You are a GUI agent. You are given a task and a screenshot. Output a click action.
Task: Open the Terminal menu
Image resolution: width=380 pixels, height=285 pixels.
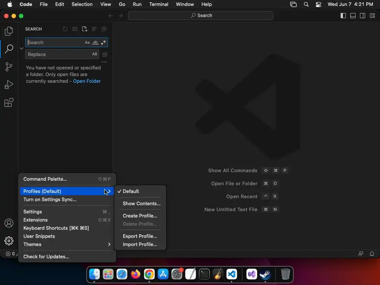point(159,4)
